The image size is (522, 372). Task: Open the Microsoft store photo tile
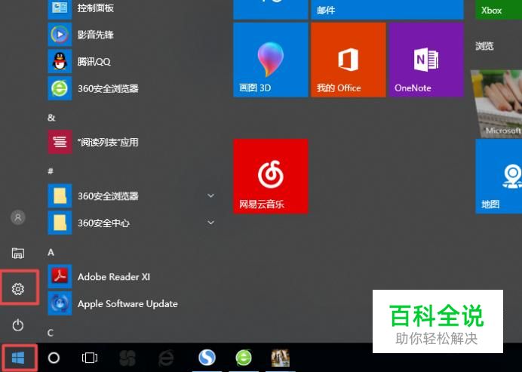click(x=496, y=103)
